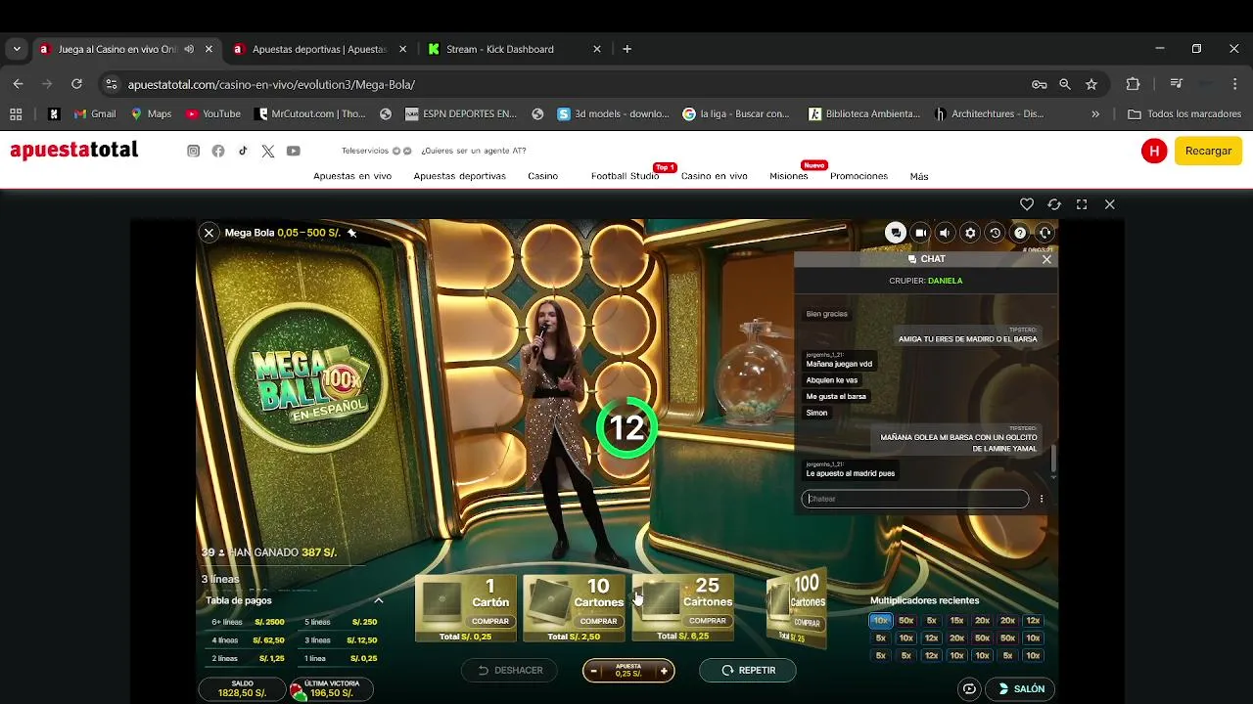Mute the game sound speaker icon
This screenshot has width=1253, height=704.
pos(945,233)
